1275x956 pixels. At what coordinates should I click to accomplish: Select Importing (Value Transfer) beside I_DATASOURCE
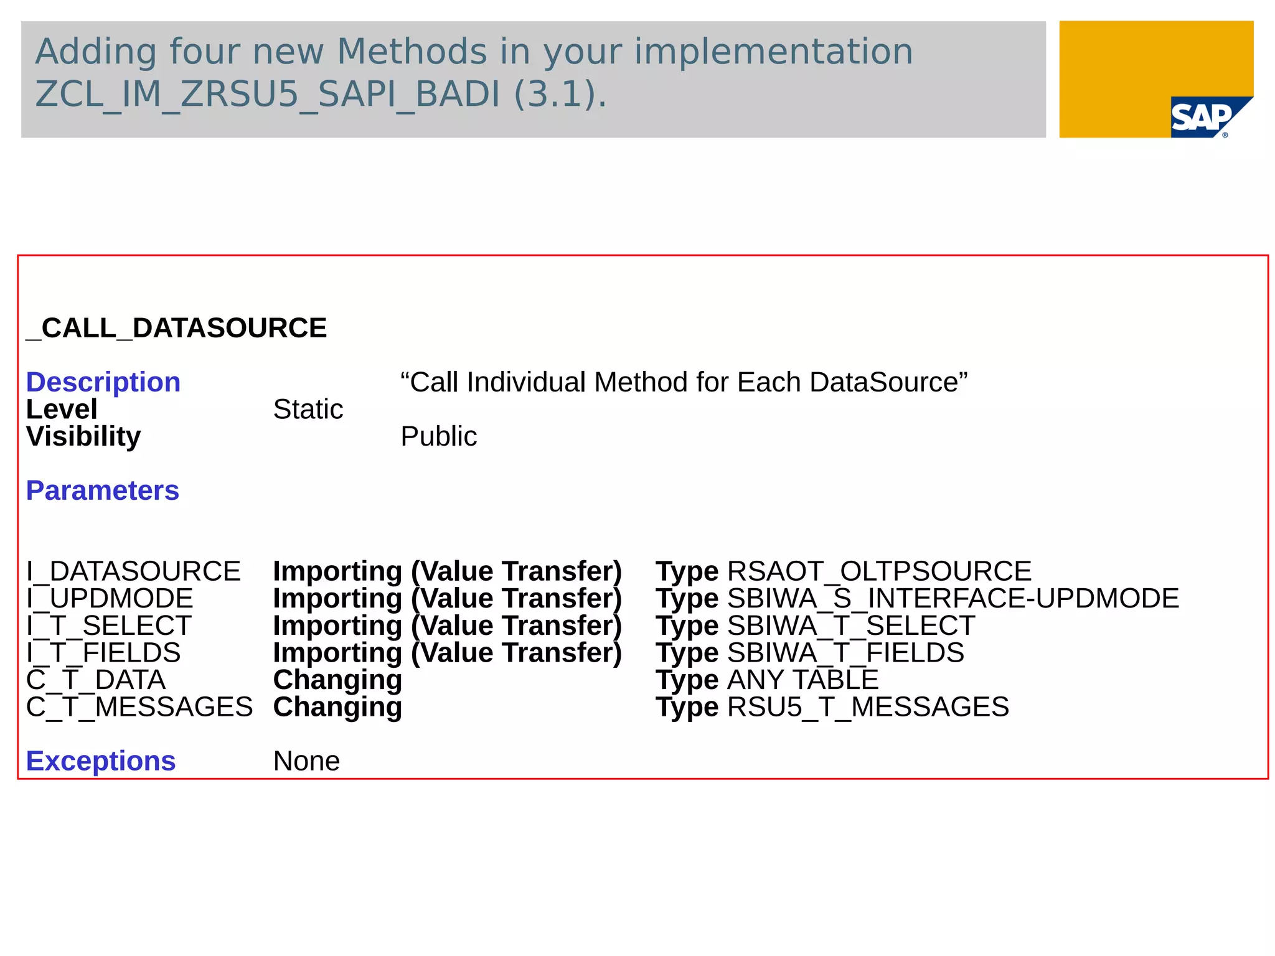tap(448, 571)
